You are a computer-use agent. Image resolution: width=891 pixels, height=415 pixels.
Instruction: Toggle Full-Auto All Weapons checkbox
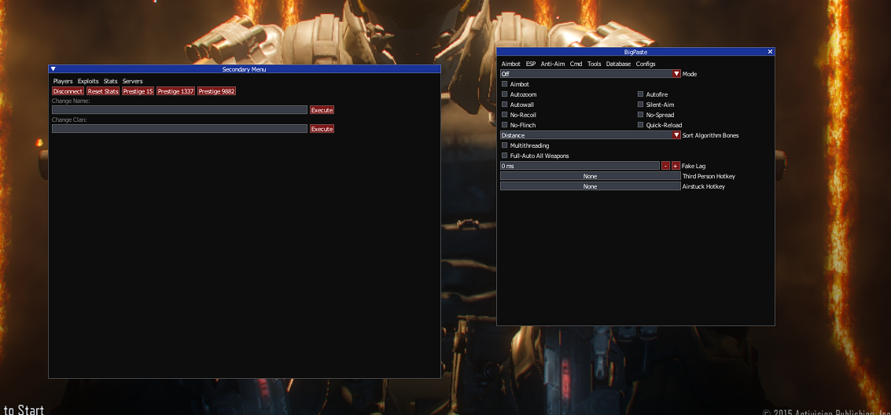click(505, 156)
